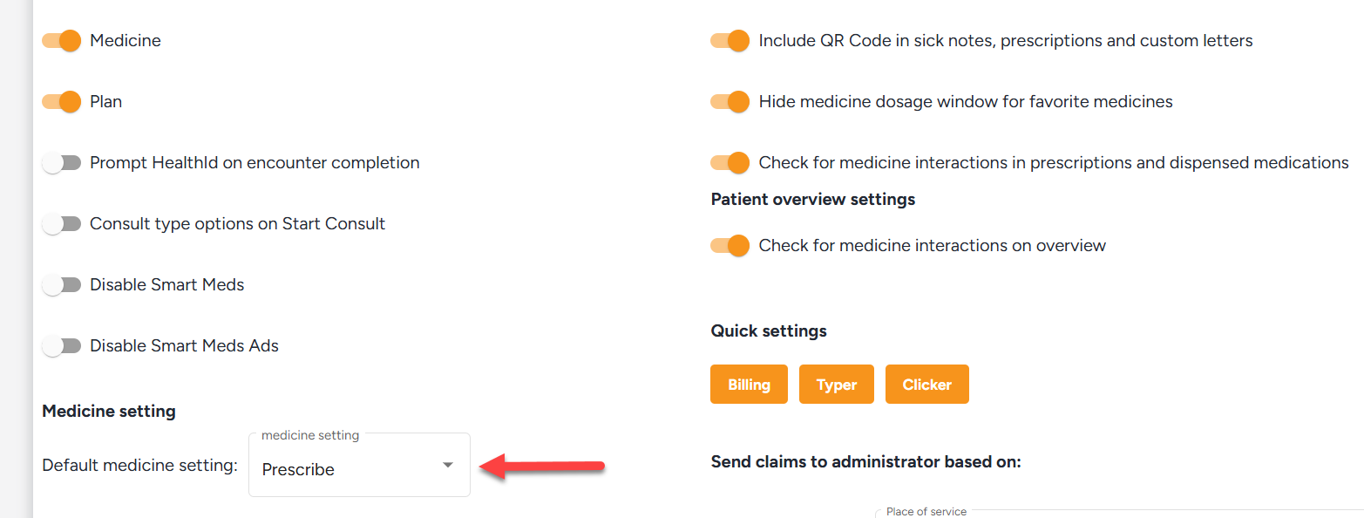Viewport: 1364px width, 518px height.
Task: Click 'Send claims to administrator based on' text
Action: pyautogui.click(x=865, y=462)
